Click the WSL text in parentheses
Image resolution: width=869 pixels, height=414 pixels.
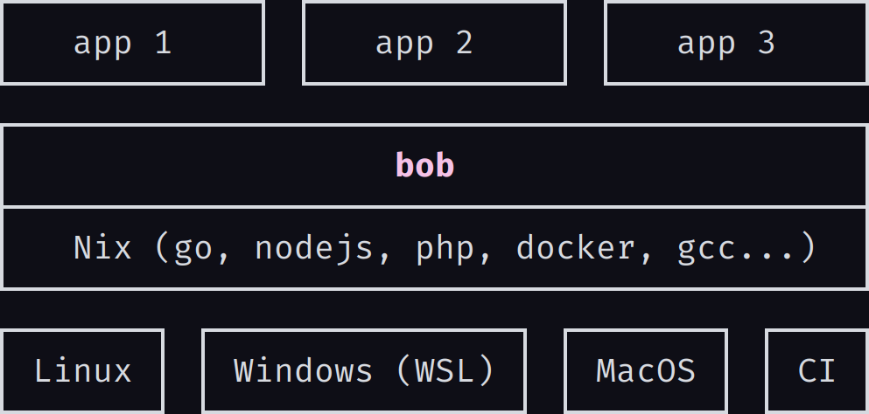tap(445, 370)
